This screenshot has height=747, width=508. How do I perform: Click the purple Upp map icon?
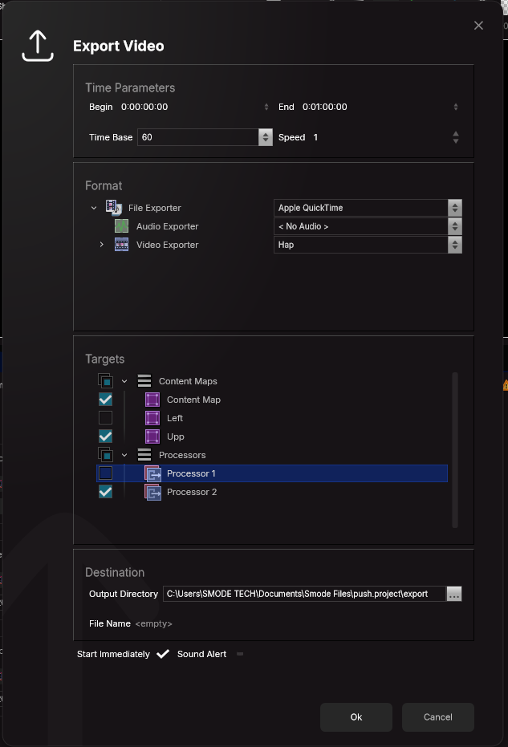152,436
